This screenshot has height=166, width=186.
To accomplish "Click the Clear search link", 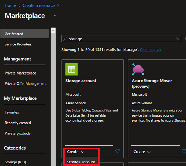I will click(x=150, y=49).
